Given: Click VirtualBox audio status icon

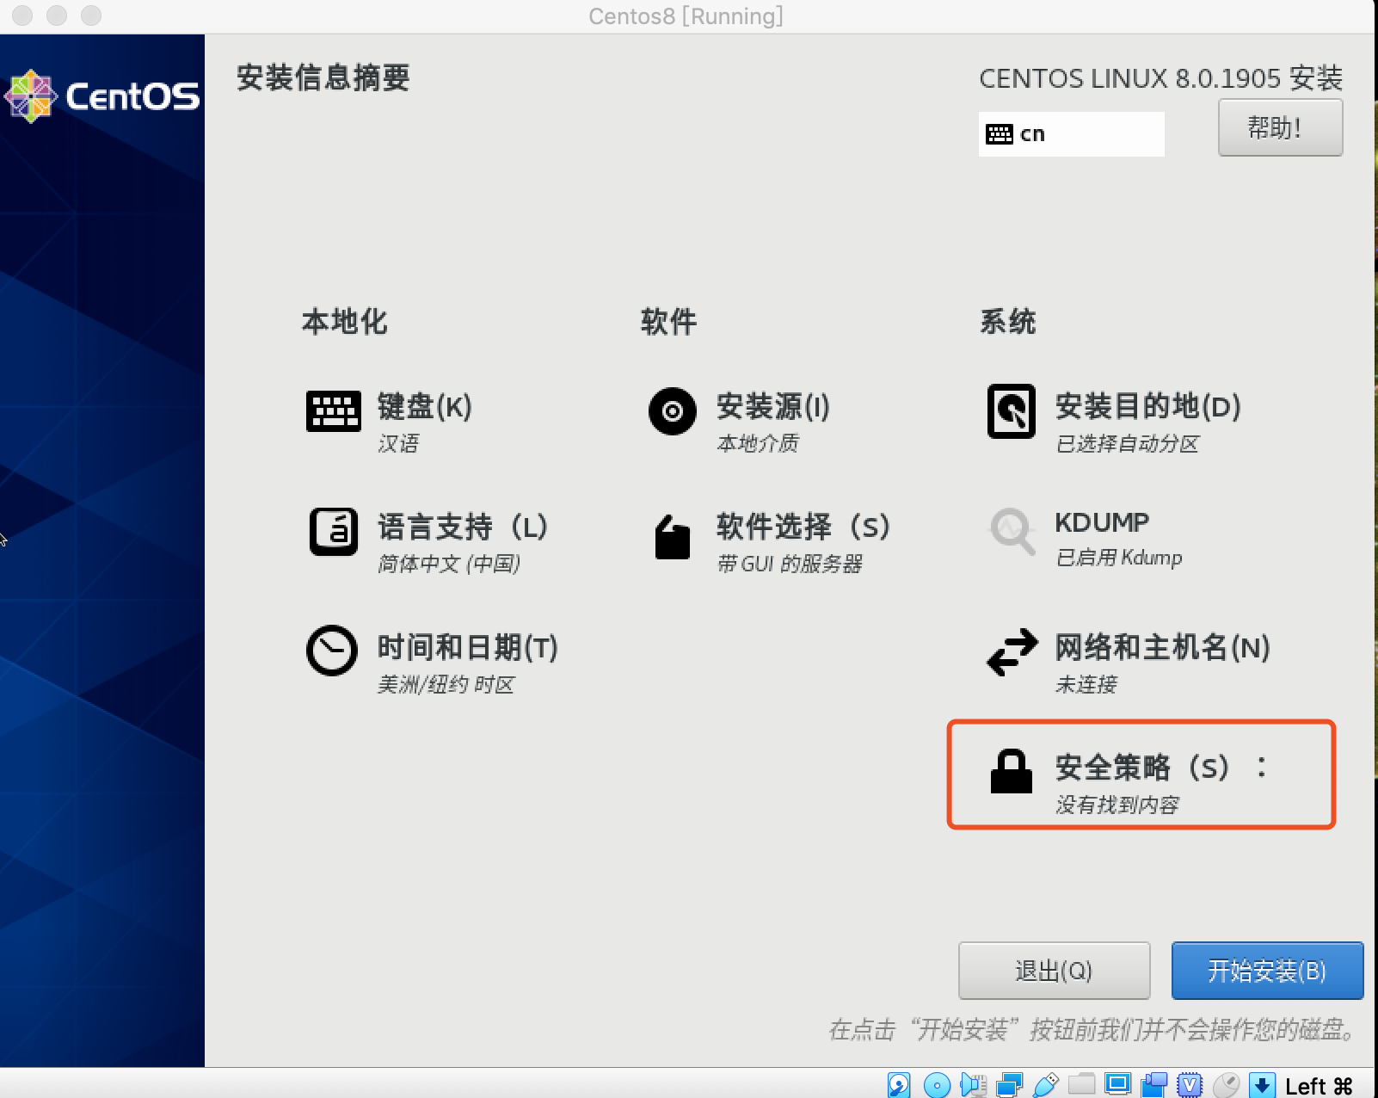Looking at the screenshot, I should tap(973, 1084).
